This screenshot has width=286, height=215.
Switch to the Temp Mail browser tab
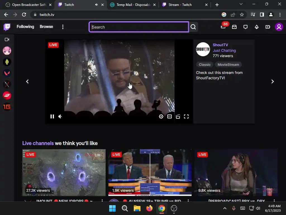coord(133,5)
